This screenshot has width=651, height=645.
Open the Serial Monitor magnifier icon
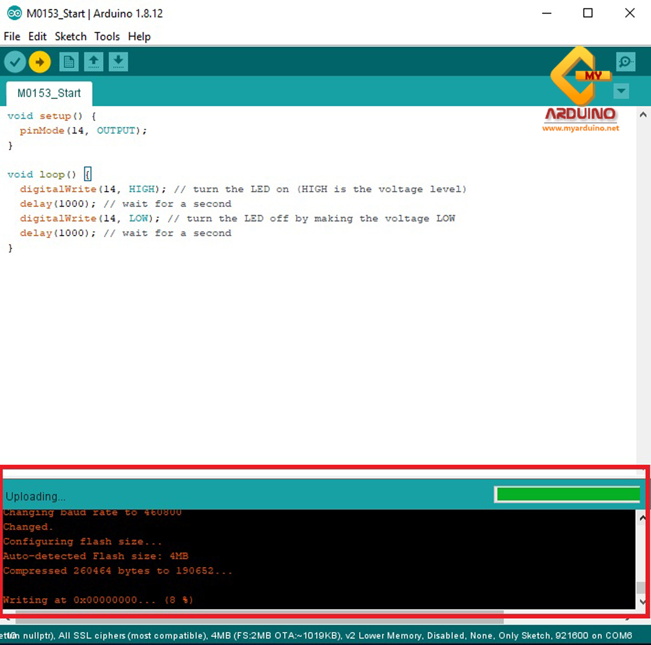(625, 62)
